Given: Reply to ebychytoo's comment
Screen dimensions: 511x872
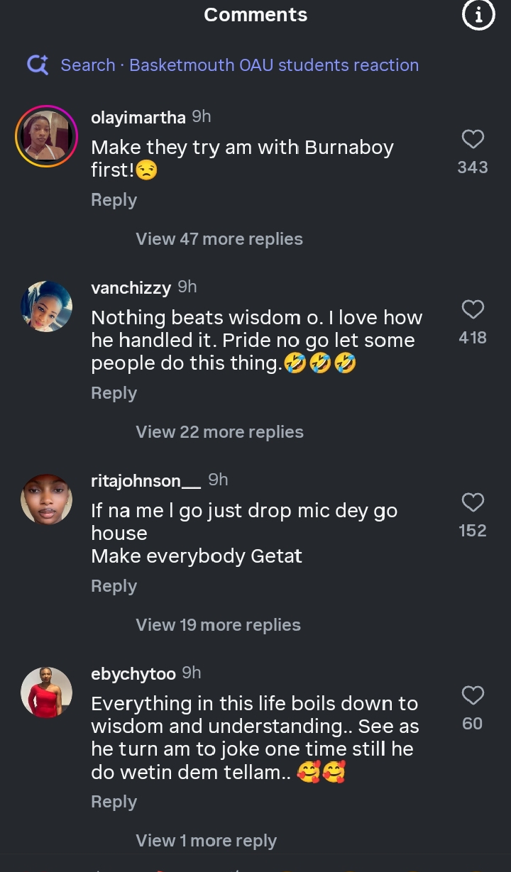Looking at the screenshot, I should (x=114, y=802).
